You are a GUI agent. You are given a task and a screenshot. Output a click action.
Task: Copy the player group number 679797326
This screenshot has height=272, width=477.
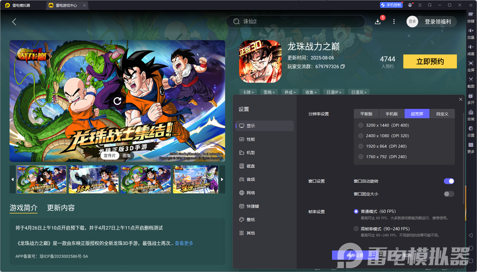pyautogui.click(x=343, y=66)
